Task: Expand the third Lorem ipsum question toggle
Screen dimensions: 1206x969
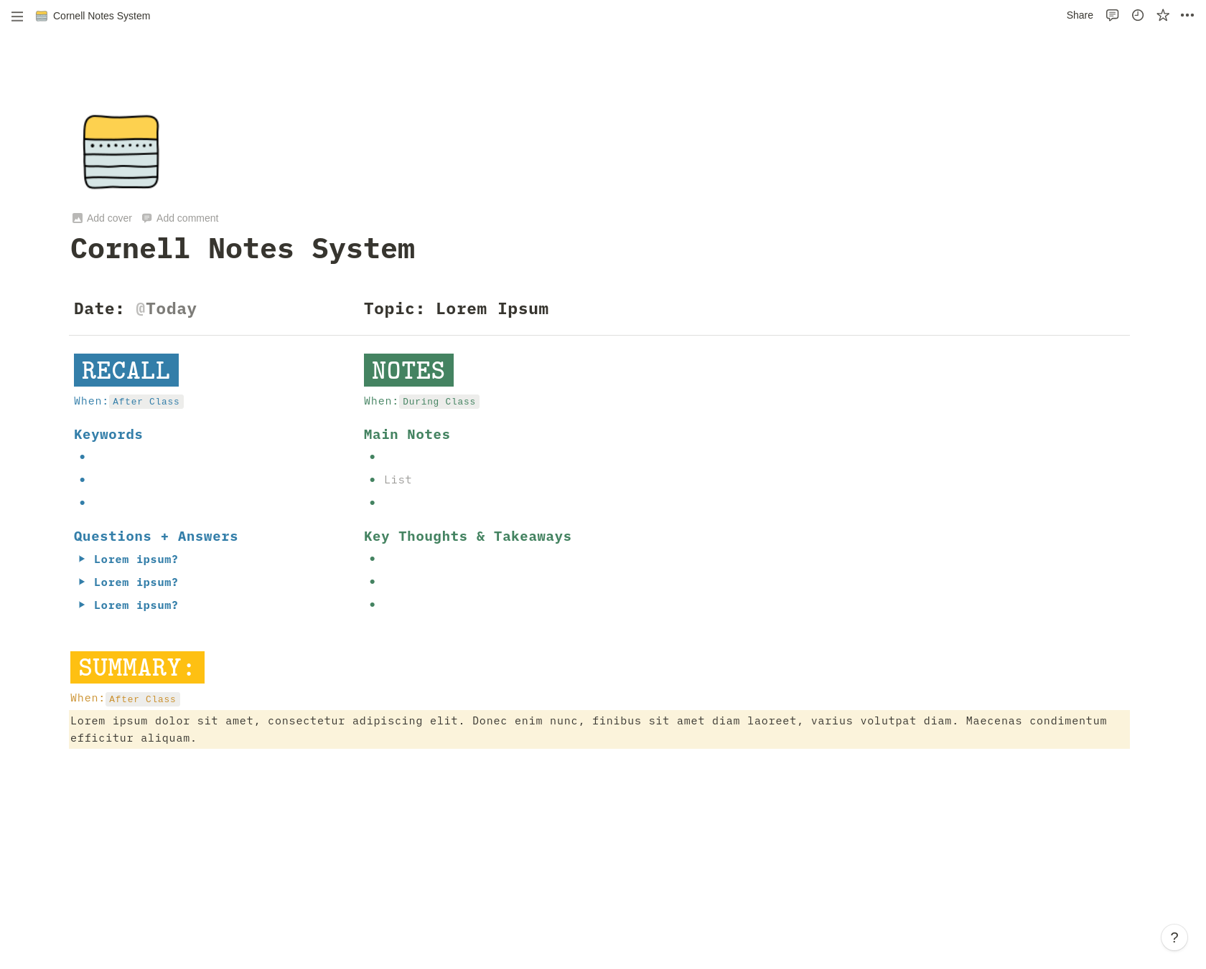Action: tap(83, 605)
